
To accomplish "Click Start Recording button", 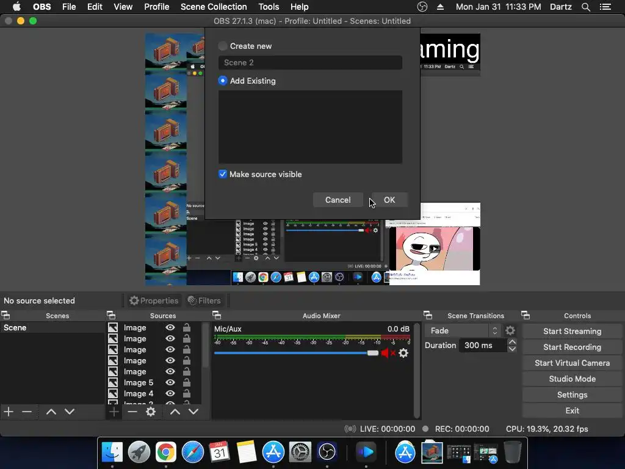I will point(572,347).
